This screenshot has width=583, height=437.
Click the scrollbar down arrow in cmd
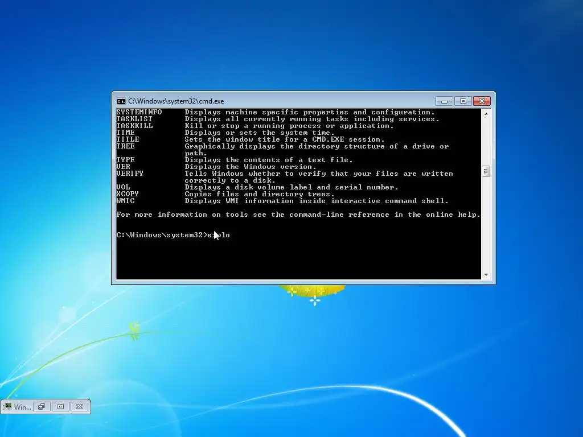pos(486,275)
